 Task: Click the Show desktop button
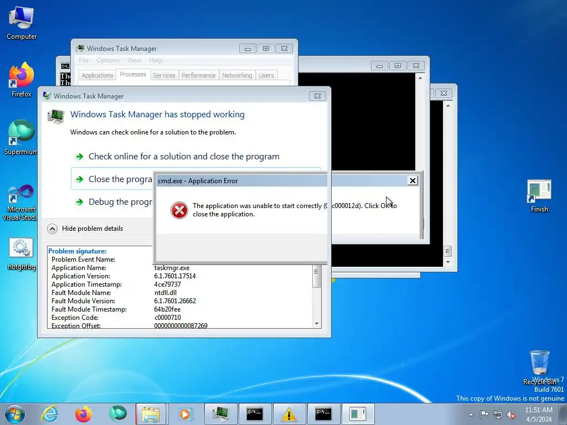coord(563,414)
